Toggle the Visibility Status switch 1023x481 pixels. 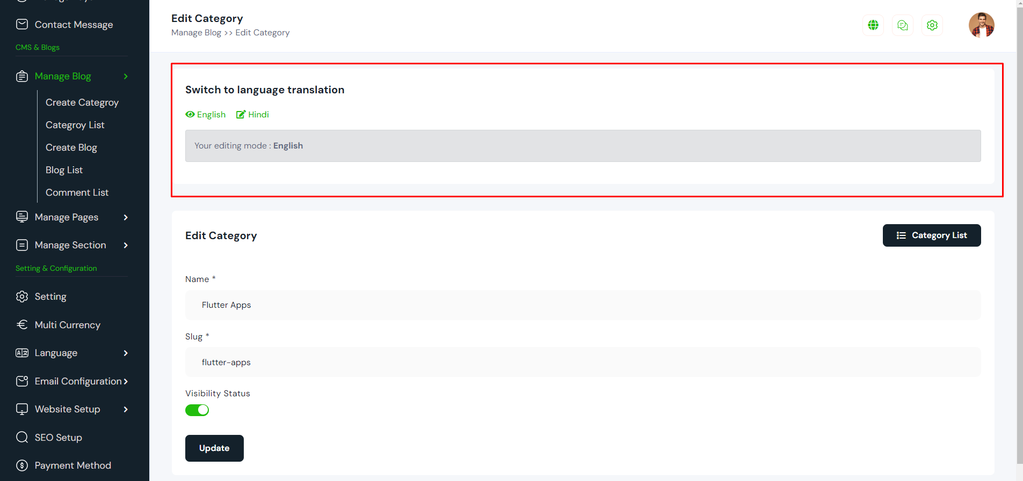(197, 410)
